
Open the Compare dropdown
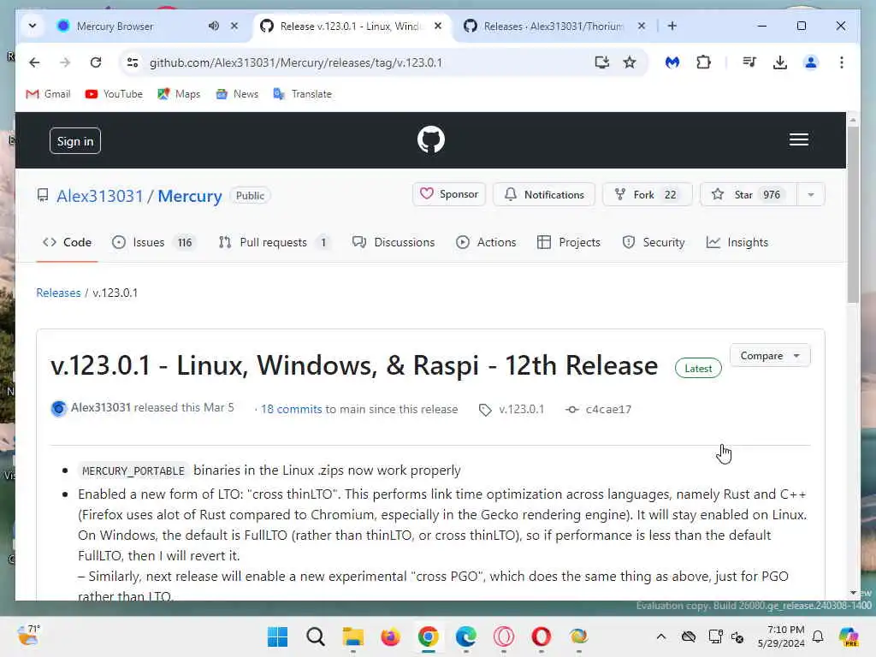pyautogui.click(x=770, y=356)
